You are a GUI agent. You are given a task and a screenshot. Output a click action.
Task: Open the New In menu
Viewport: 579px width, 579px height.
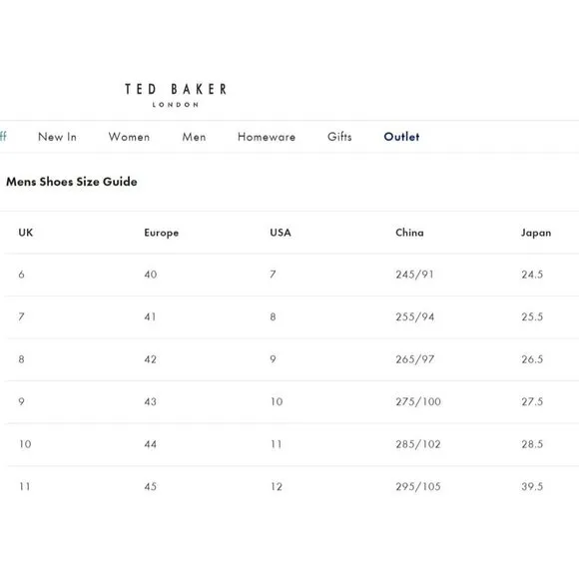57,137
